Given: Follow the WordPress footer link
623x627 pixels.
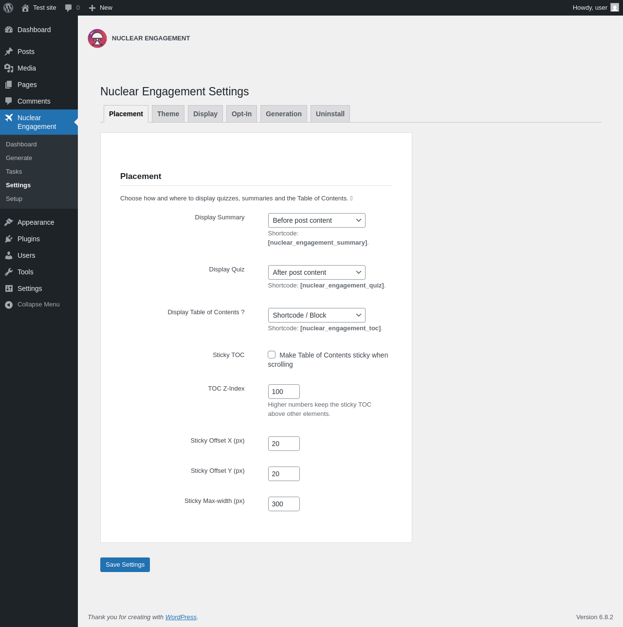Looking at the screenshot, I should 181,617.
